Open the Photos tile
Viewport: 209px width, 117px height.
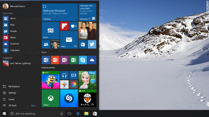[87, 31]
